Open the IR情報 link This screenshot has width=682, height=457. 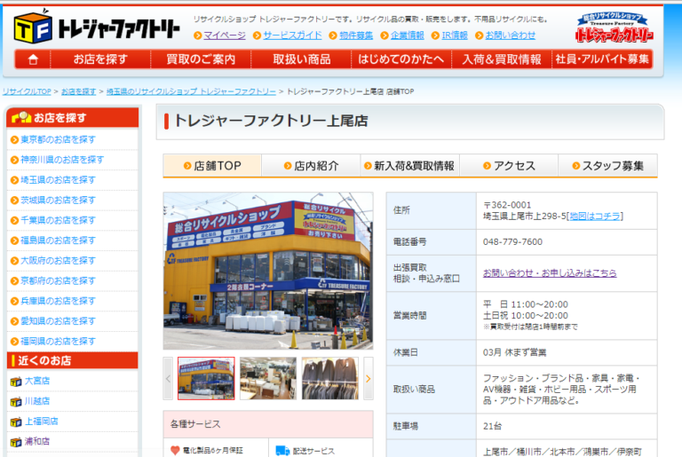point(455,35)
